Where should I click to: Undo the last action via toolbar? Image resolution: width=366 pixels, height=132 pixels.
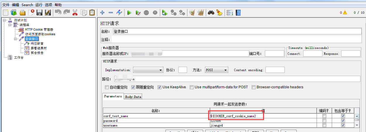tap(58, 13)
